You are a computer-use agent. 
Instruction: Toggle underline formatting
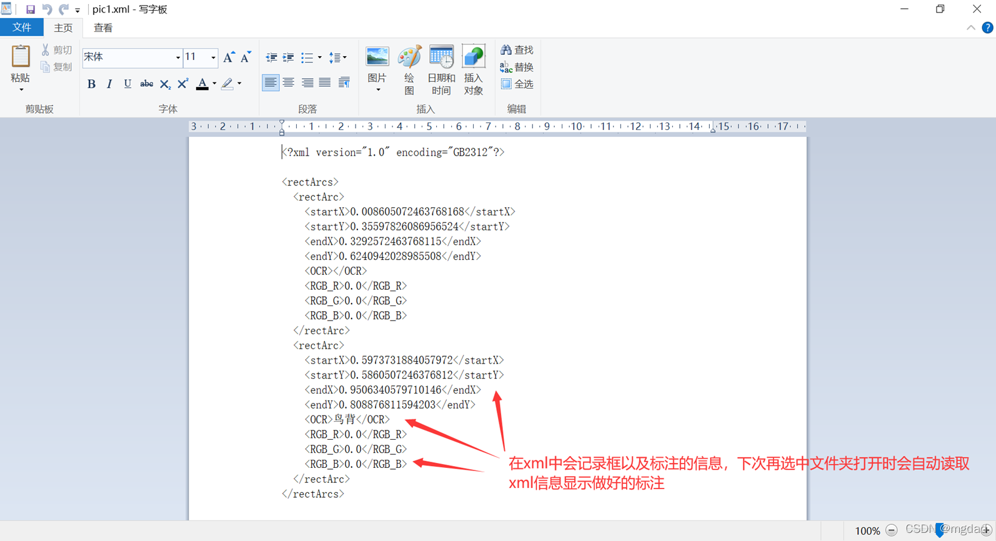tap(127, 84)
